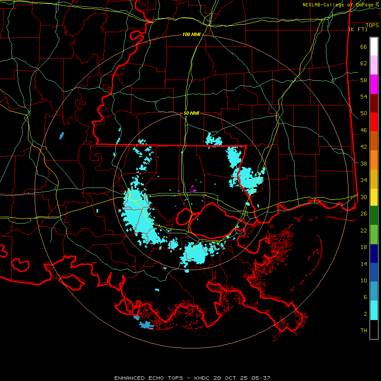Click the navy blue legend band
The height and width of the screenshot is (381, 381).
[374, 254]
